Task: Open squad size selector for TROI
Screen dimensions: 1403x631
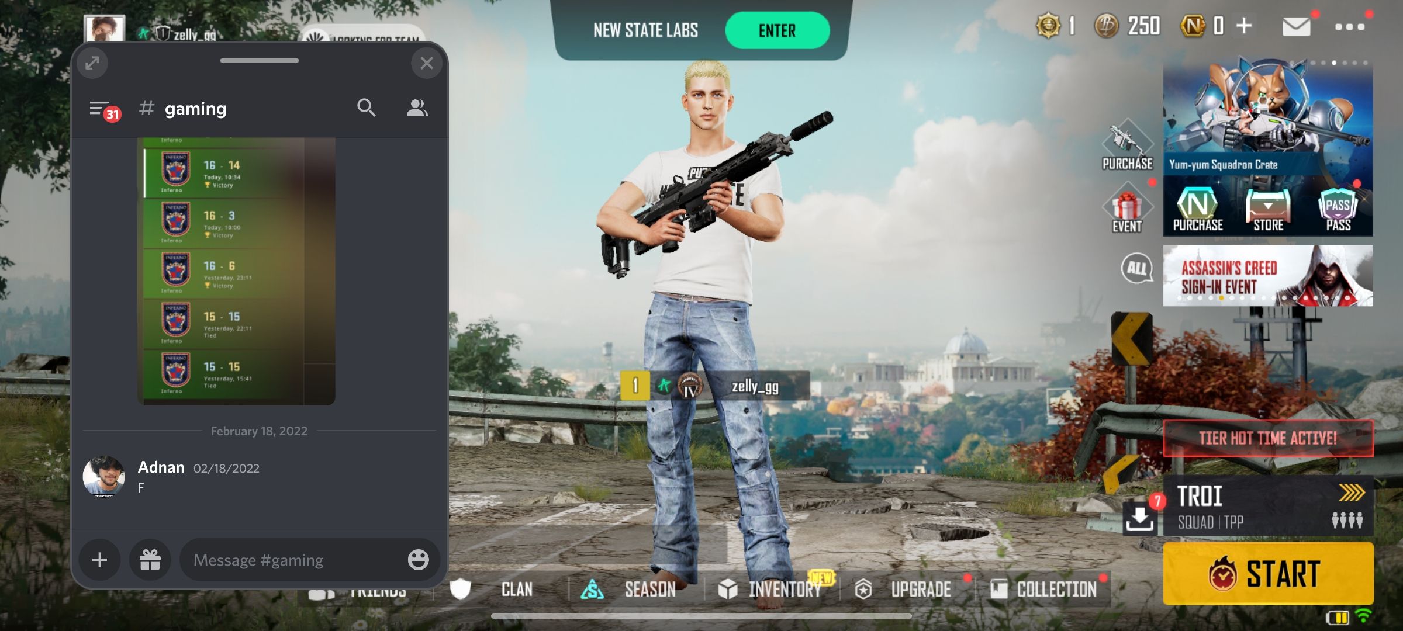Action: click(x=1346, y=522)
